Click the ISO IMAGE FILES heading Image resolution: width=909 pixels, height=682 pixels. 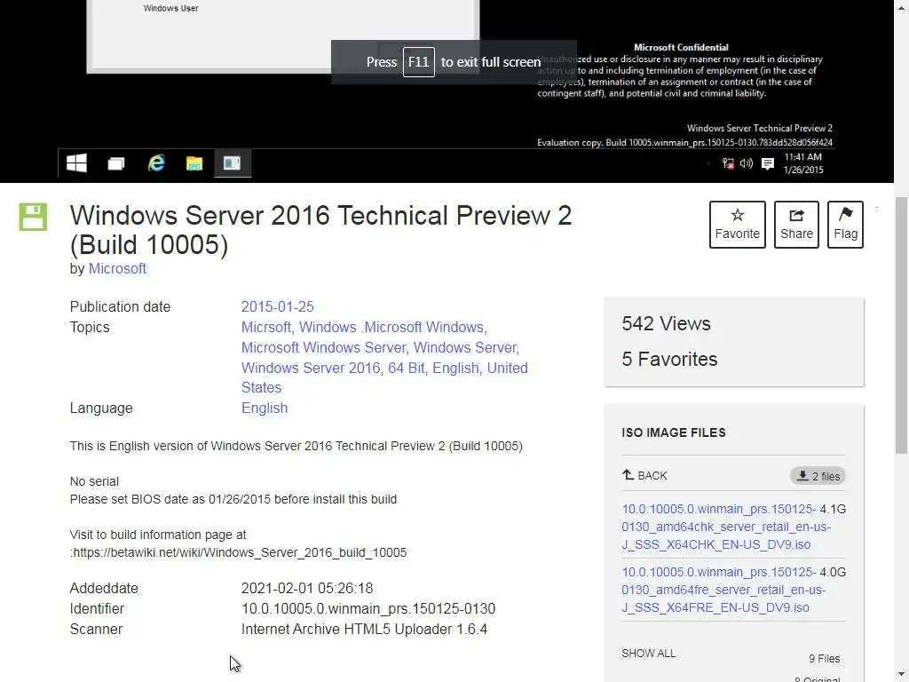(674, 432)
